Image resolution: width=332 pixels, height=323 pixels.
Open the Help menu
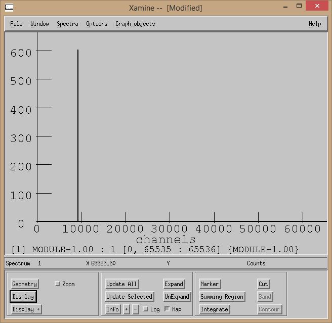pyautogui.click(x=315, y=24)
